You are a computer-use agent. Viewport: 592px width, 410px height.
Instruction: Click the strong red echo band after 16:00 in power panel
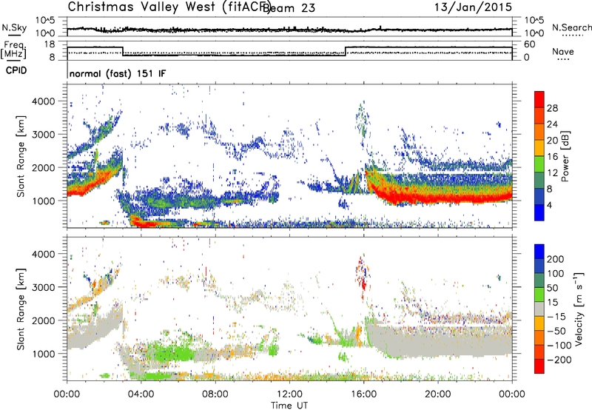(442, 197)
